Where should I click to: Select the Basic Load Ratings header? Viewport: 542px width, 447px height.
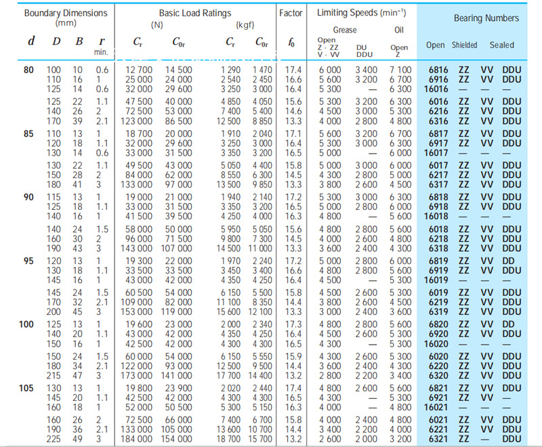tap(195, 13)
